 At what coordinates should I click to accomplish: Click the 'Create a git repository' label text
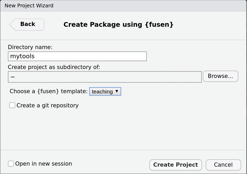48,106
